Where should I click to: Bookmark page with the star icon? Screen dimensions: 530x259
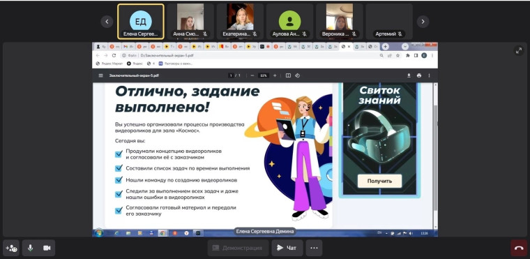(397, 55)
